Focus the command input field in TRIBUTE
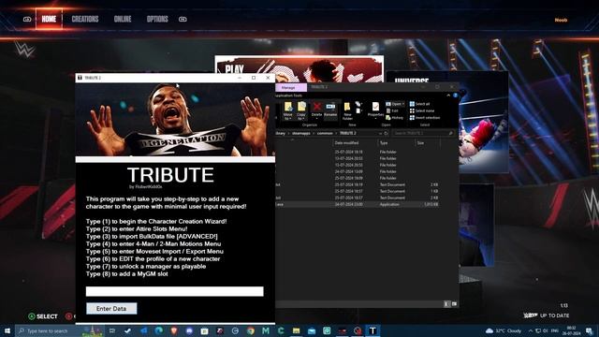The width and height of the screenshot is (599, 337). (175, 291)
